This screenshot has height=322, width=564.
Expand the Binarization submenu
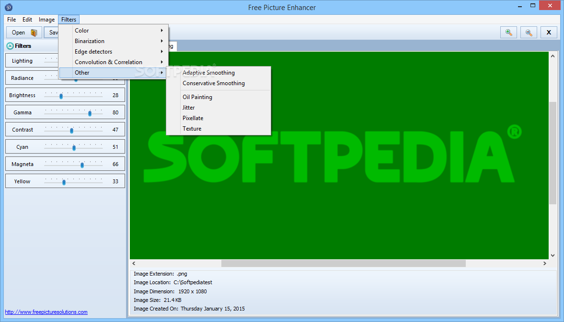[113, 41]
